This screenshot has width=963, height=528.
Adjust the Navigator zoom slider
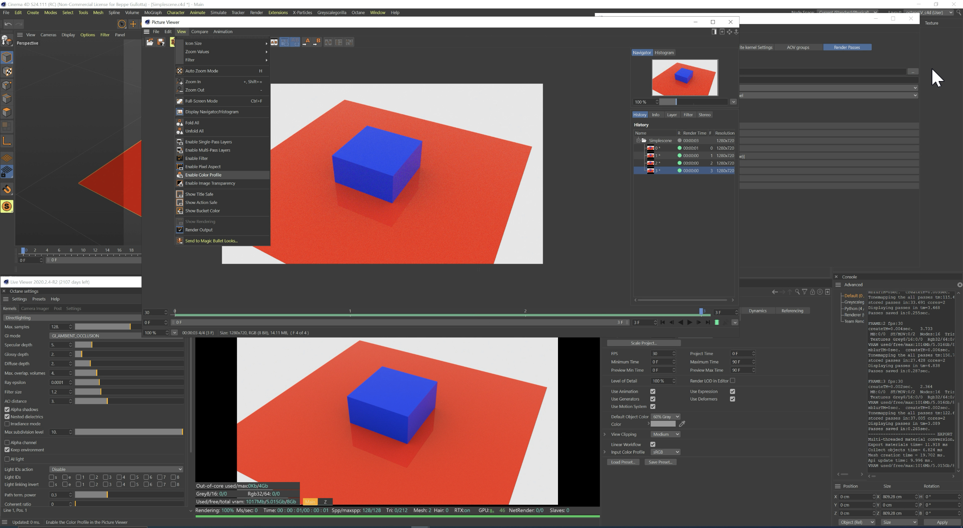pos(693,102)
